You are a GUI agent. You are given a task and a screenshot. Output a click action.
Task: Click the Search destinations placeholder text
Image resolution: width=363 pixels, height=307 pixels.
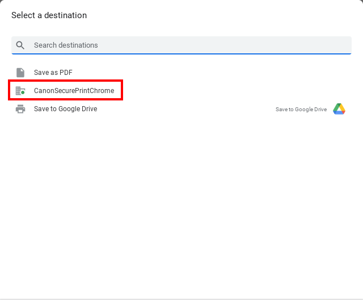66,45
